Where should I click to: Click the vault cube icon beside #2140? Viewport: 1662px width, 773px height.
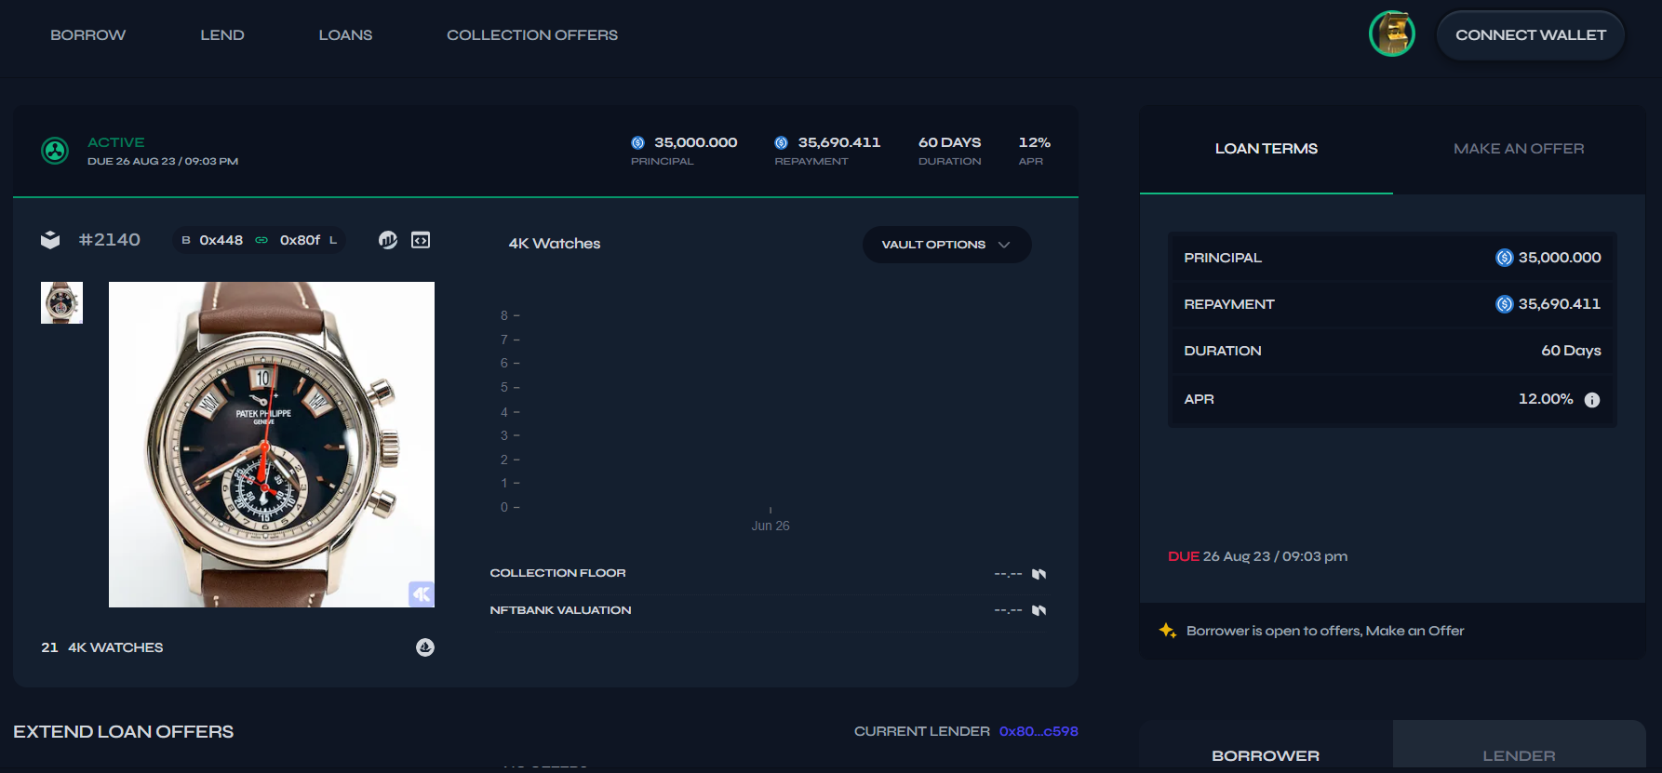(50, 240)
